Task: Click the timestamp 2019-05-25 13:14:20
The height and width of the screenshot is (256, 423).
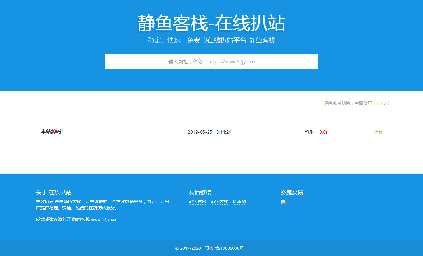Action: [x=209, y=132]
